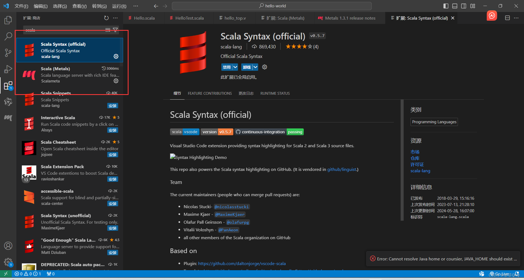
Task: Install the accessible-scala extension
Action: coord(113,204)
